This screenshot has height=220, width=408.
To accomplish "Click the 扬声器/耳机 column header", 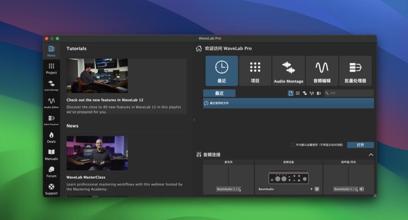I will (x=348, y=162).
